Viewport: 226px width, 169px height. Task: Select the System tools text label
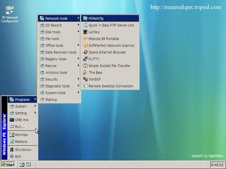[55, 93]
